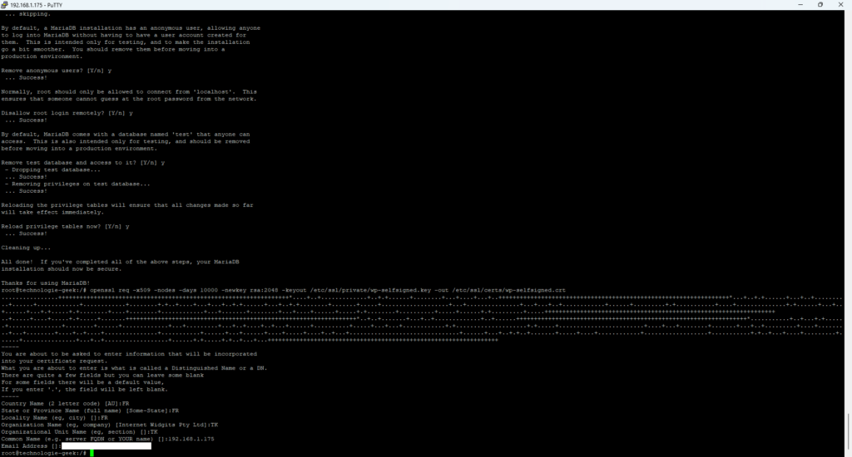Image resolution: width=852 pixels, height=457 pixels.
Task: Click the terminal vertical scrollbar thumb
Action: (848, 431)
